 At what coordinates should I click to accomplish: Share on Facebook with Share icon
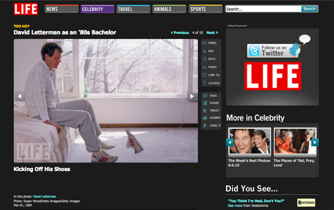(204, 103)
